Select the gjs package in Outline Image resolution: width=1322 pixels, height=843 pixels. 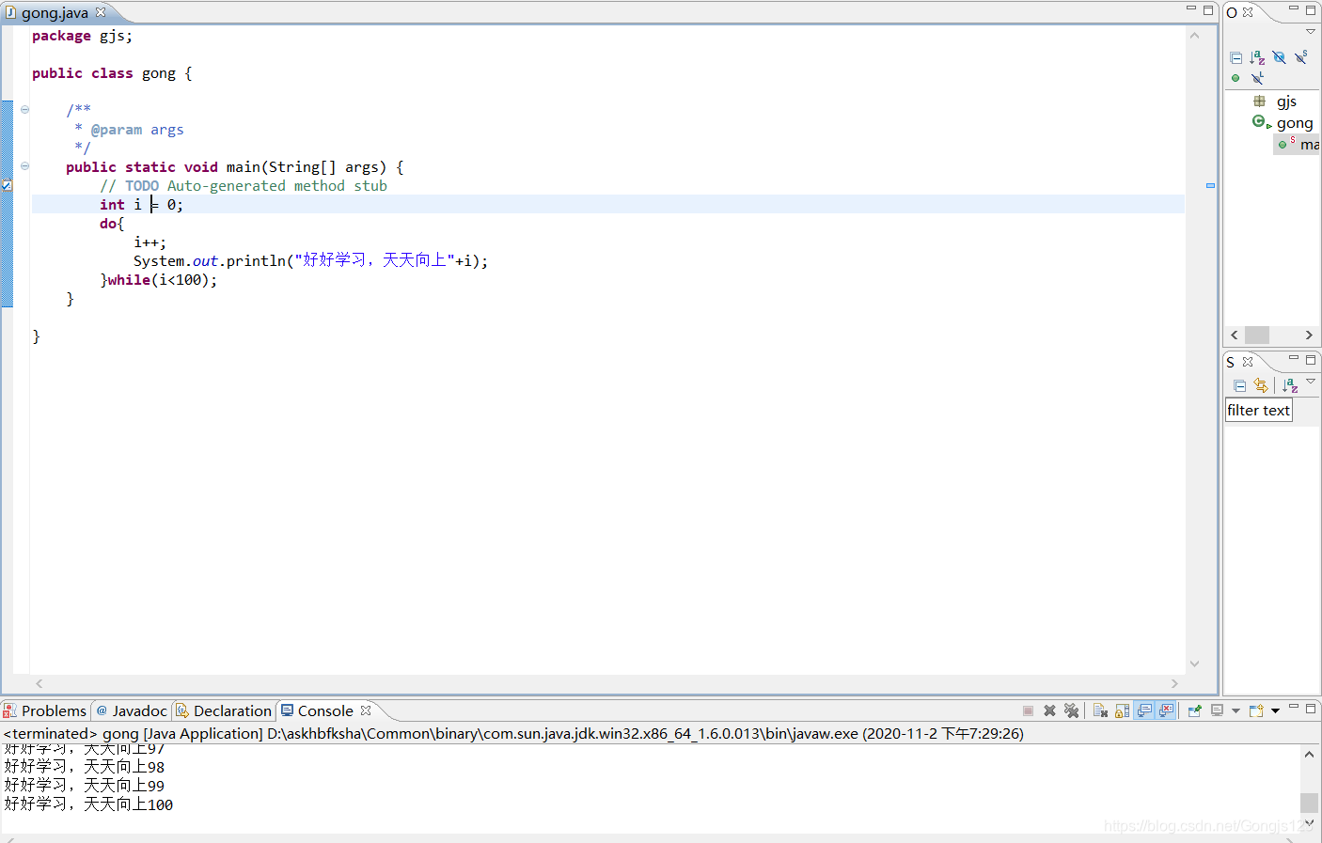point(1275,101)
